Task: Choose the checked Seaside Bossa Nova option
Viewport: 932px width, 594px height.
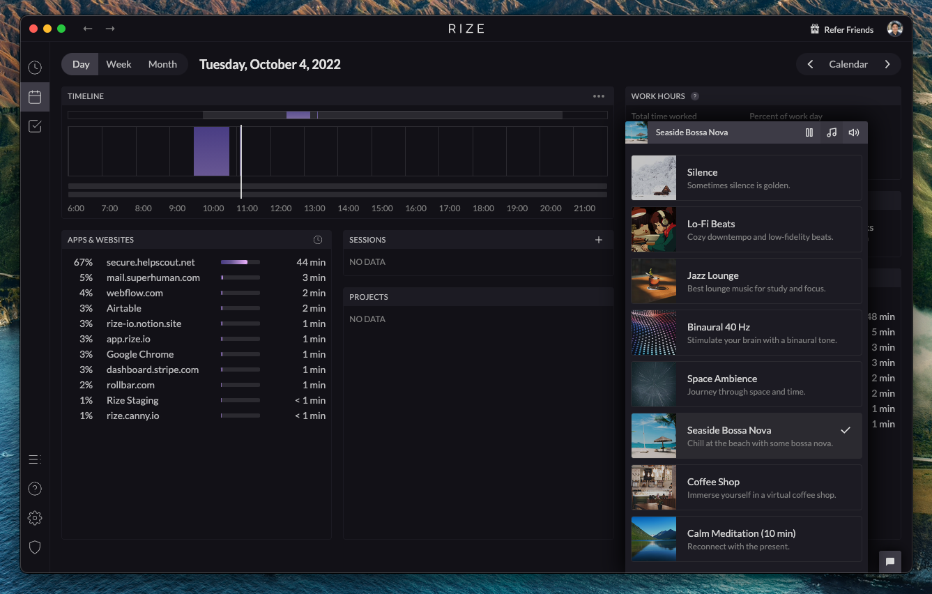Action: click(x=746, y=436)
